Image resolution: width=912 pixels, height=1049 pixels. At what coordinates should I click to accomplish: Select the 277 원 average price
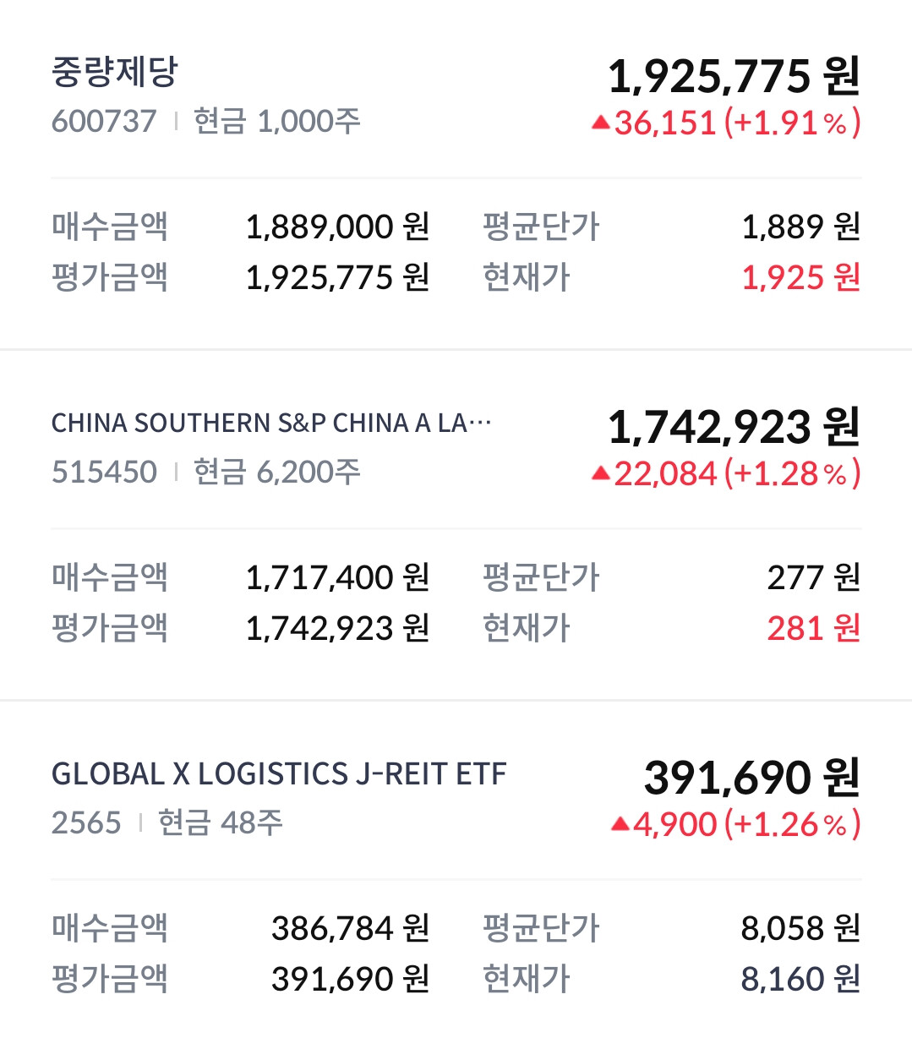click(813, 577)
